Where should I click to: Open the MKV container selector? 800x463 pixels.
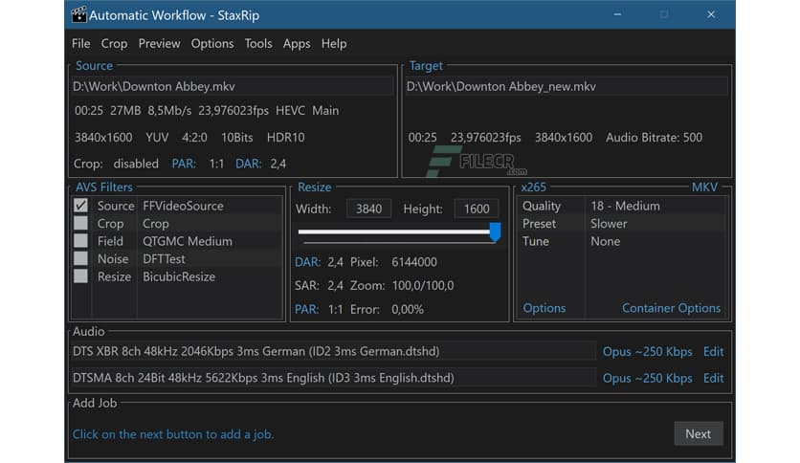(705, 187)
